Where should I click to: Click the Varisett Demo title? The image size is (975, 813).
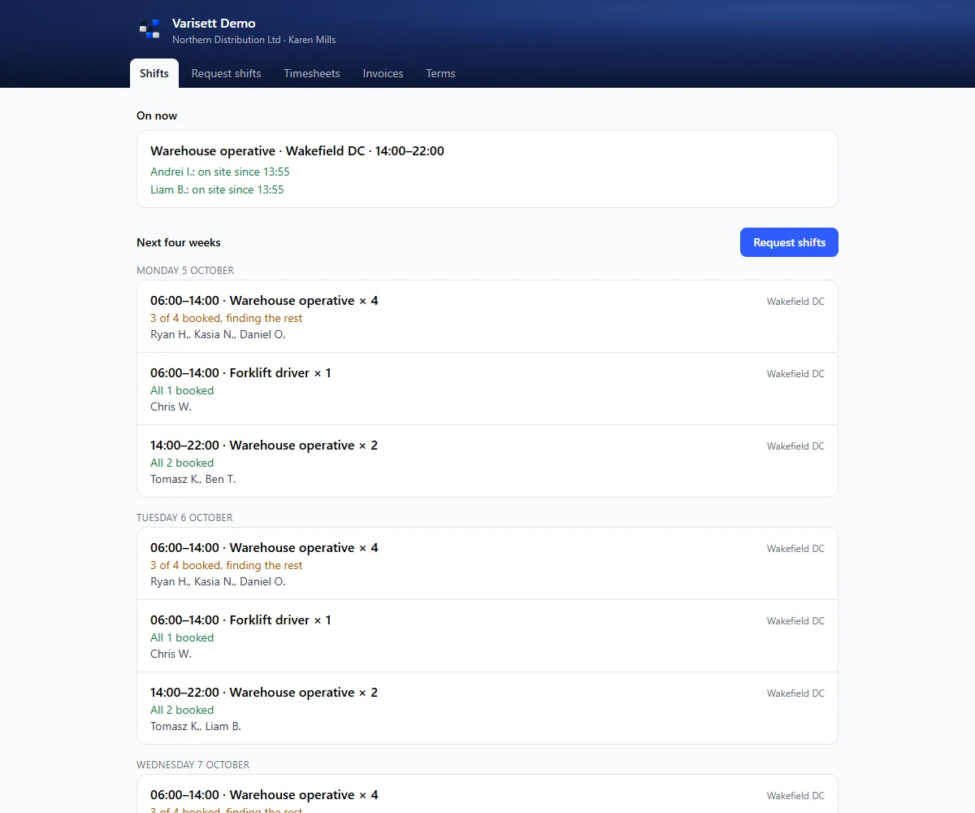pos(214,24)
